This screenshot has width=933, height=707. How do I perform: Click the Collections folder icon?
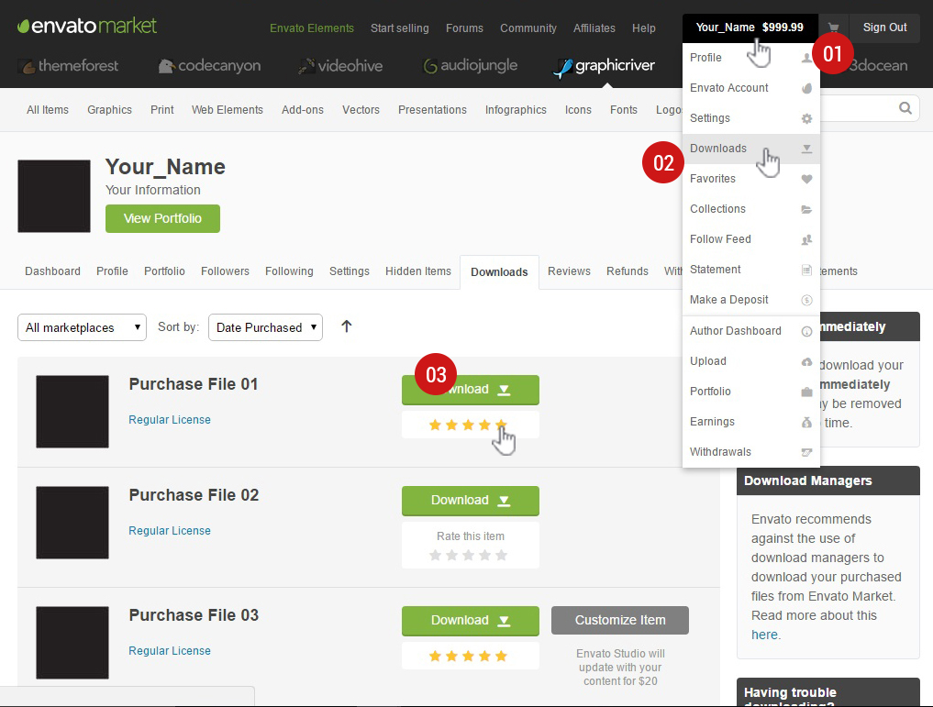coord(806,209)
